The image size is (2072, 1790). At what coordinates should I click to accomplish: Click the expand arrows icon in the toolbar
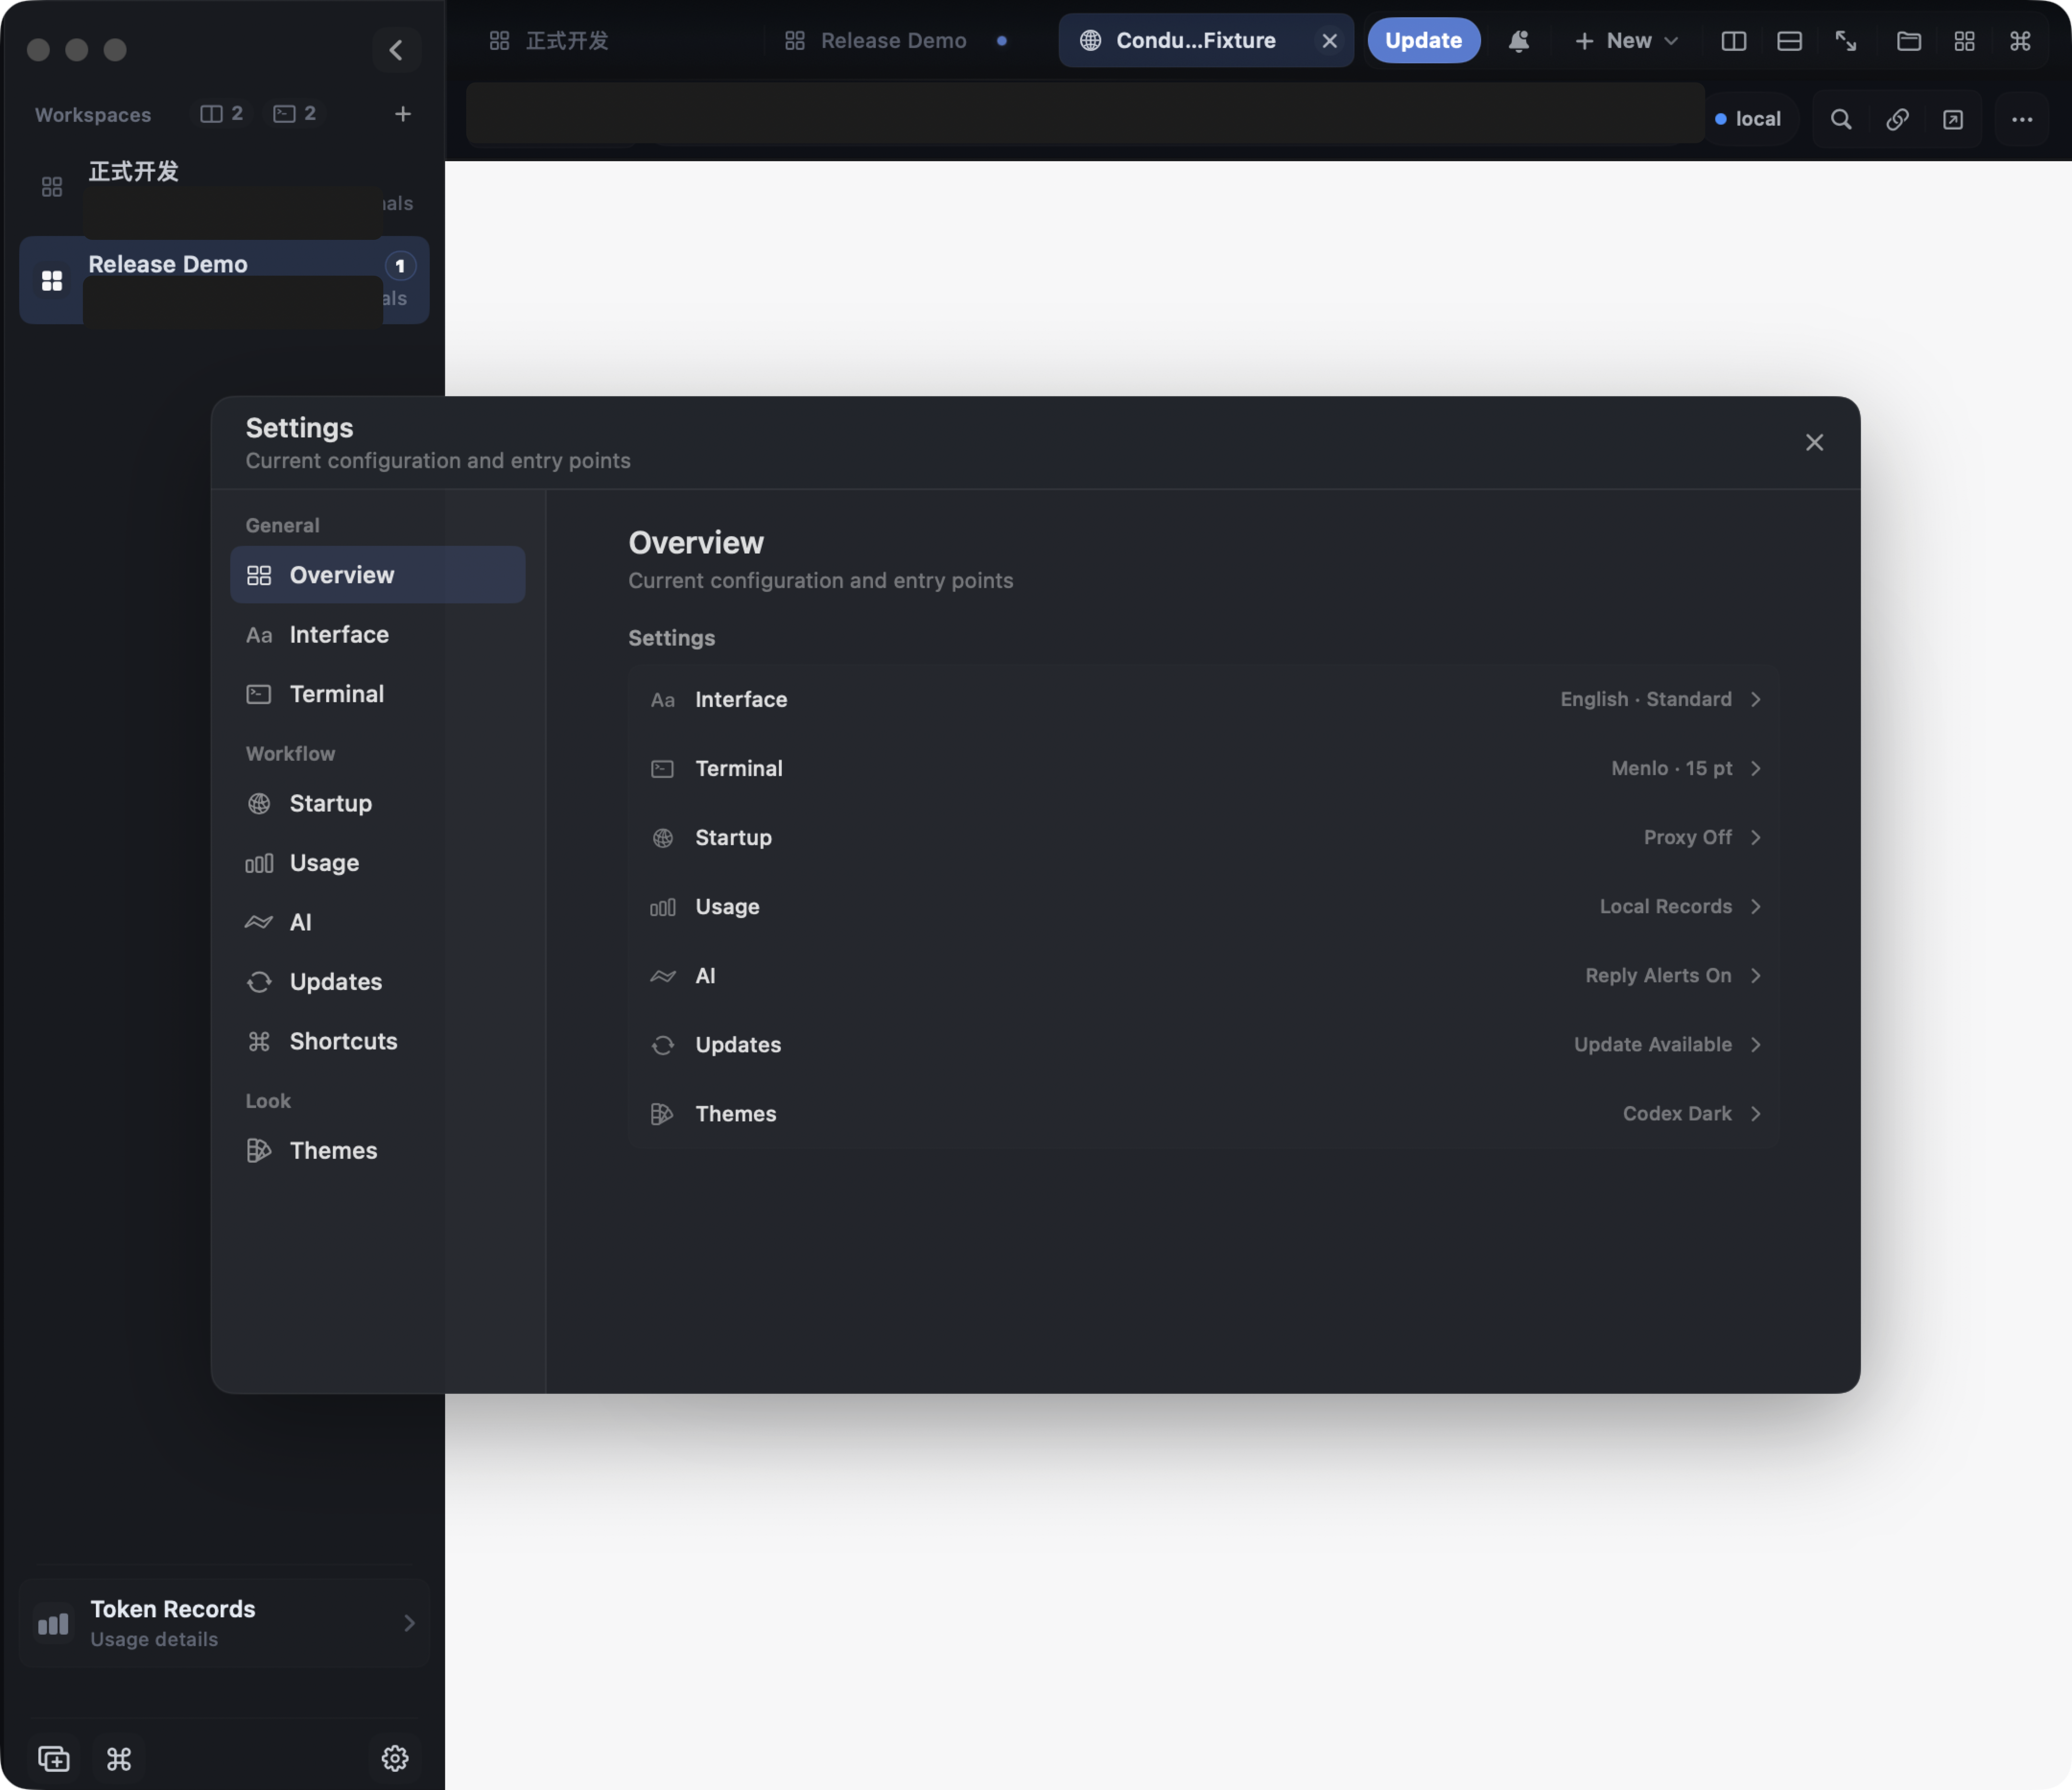click(1846, 41)
